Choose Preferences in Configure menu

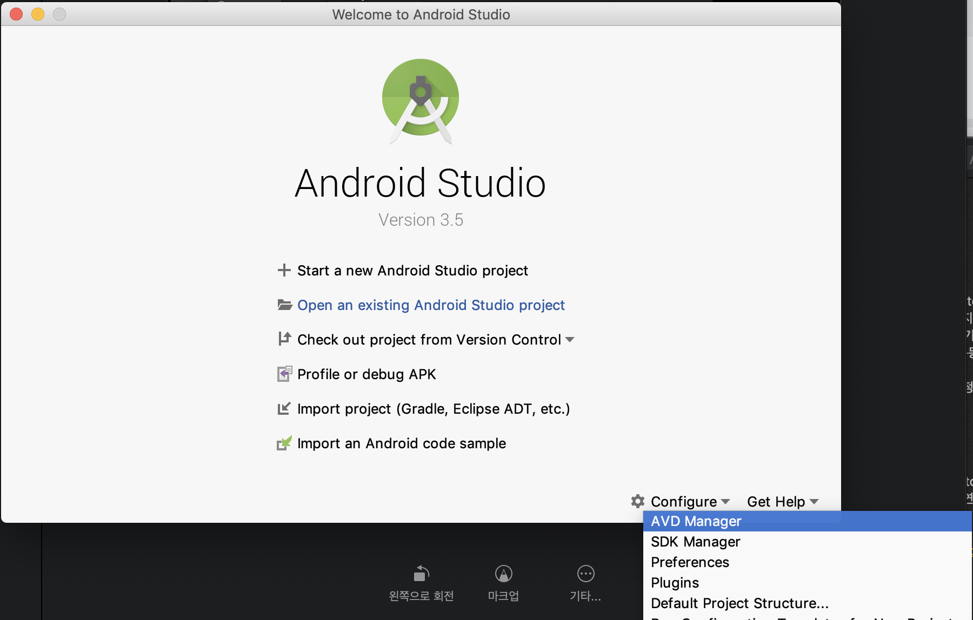click(808, 562)
